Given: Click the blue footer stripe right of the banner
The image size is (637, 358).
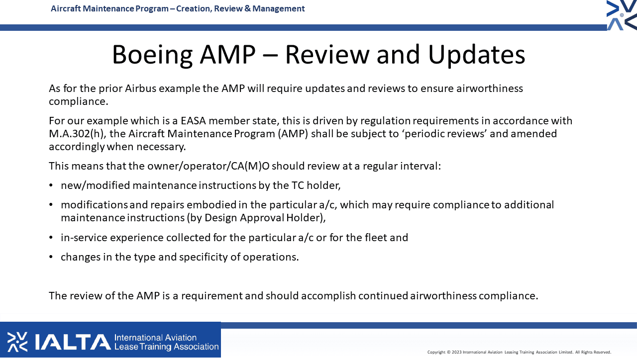Looking at the screenshot, I should [x=428, y=325].
